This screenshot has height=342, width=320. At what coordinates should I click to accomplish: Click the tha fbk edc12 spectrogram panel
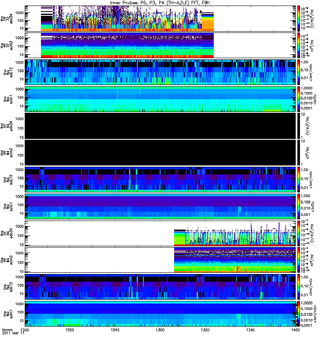coord(160,72)
